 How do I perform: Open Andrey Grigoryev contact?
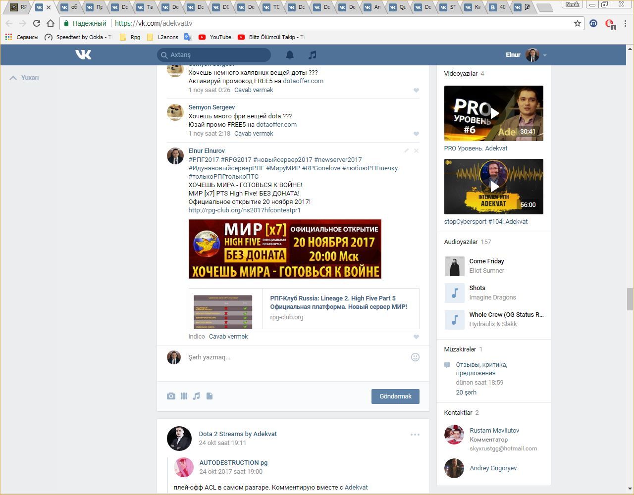pos(493,468)
